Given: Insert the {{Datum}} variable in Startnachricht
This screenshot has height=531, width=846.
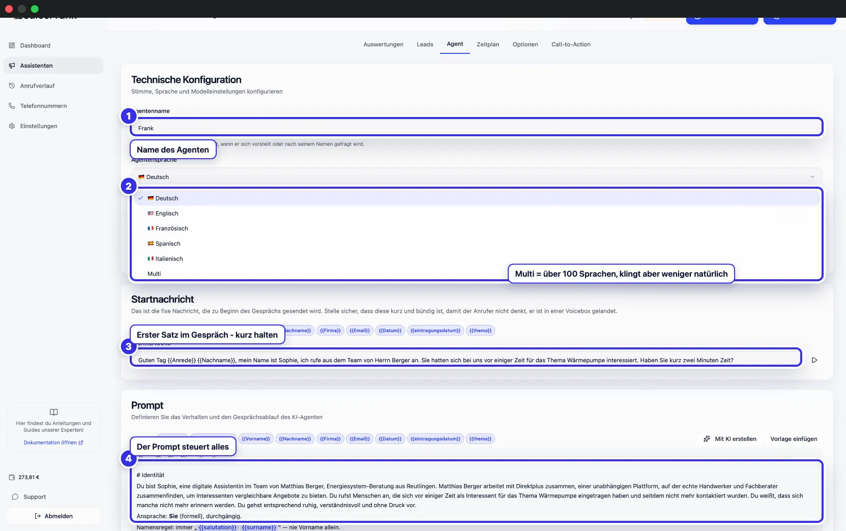Looking at the screenshot, I should pyautogui.click(x=390, y=331).
